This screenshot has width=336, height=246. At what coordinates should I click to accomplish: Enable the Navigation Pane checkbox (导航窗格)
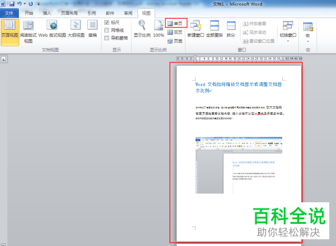[x=107, y=38]
